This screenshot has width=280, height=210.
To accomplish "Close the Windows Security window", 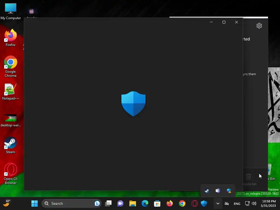I will (x=237, y=22).
